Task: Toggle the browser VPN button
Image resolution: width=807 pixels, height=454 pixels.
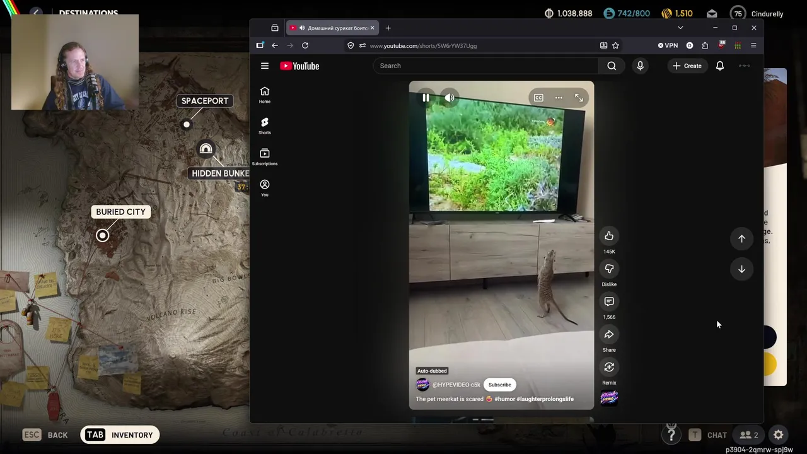Action: 668,45
